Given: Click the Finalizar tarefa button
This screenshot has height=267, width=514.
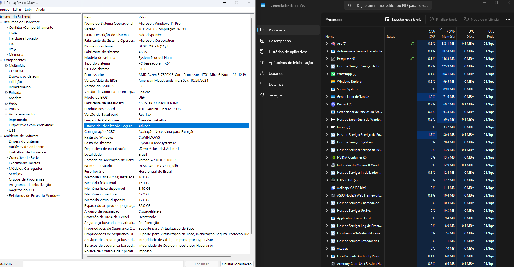Looking at the screenshot, I should (443, 19).
